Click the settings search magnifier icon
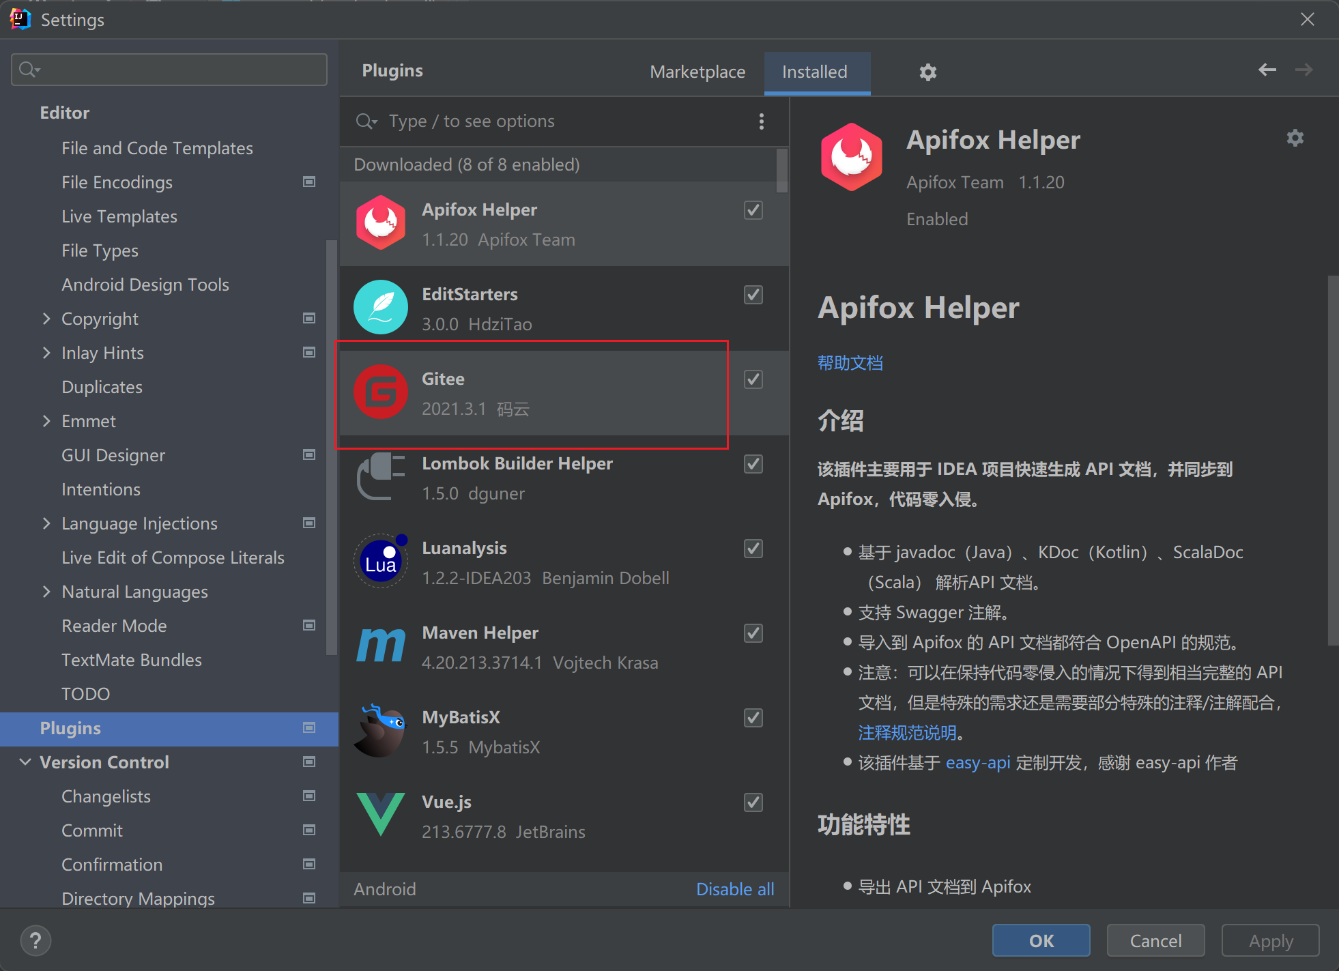This screenshot has width=1339, height=971. pos(29,70)
